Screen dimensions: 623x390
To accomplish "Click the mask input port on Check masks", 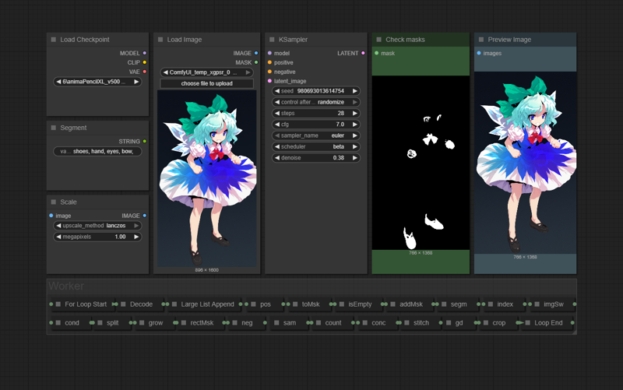I will pos(377,53).
